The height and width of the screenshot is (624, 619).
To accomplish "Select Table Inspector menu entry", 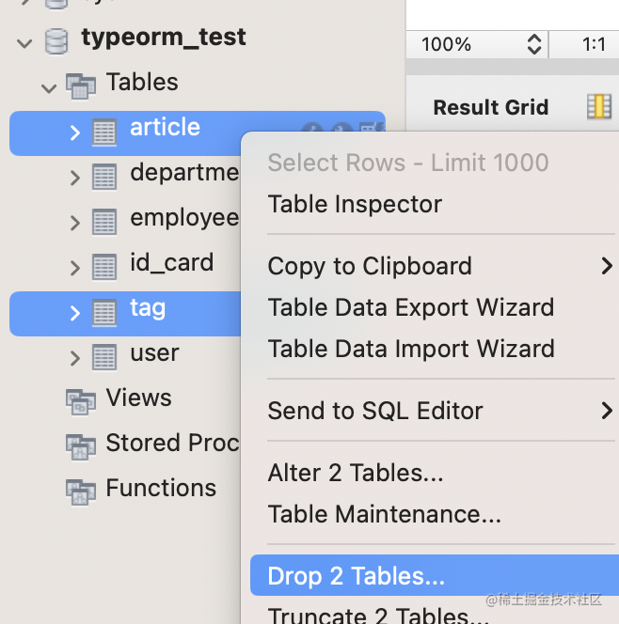I will point(355,204).
